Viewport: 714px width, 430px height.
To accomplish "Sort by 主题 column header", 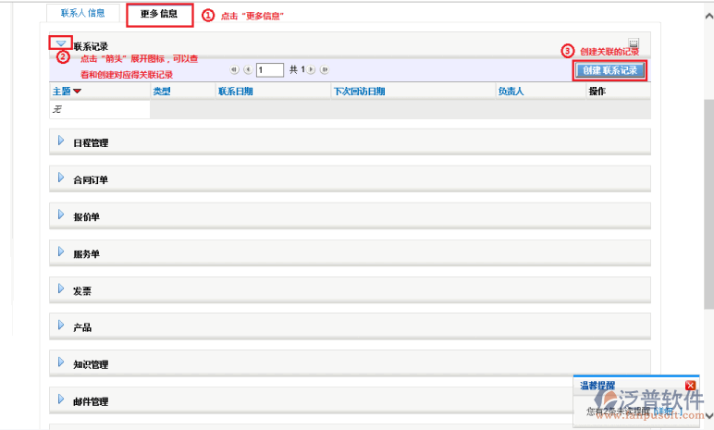I will point(61,92).
